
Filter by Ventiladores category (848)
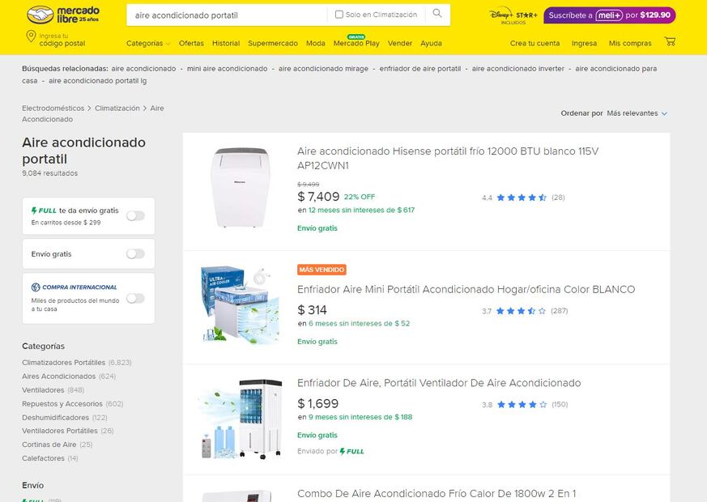43,389
